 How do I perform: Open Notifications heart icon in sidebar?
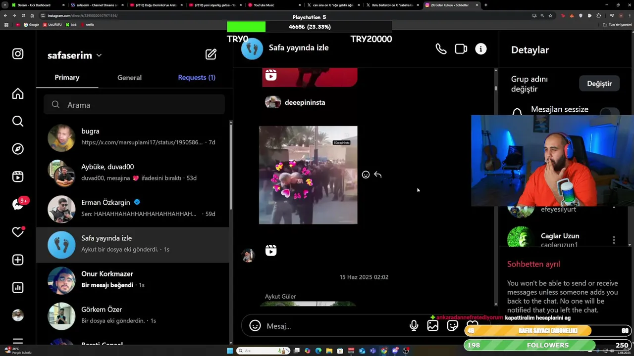(x=18, y=232)
